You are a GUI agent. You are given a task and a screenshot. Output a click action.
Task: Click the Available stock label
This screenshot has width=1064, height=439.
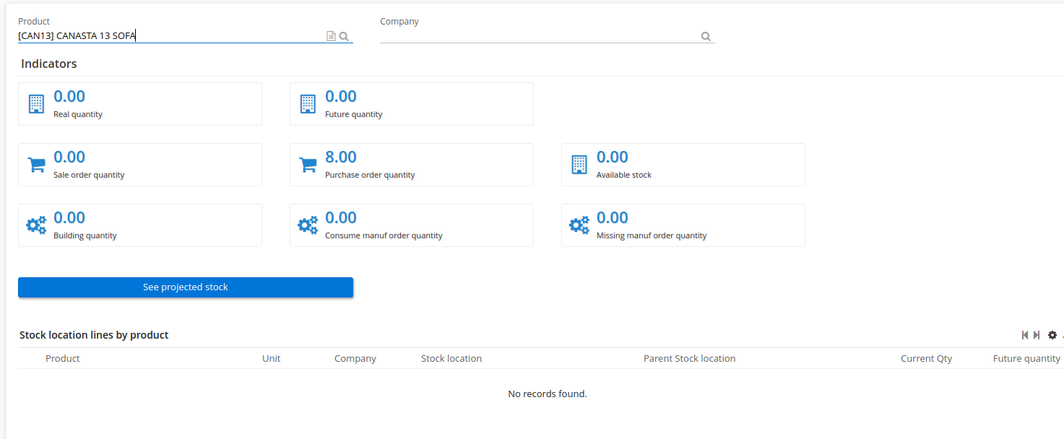(624, 175)
